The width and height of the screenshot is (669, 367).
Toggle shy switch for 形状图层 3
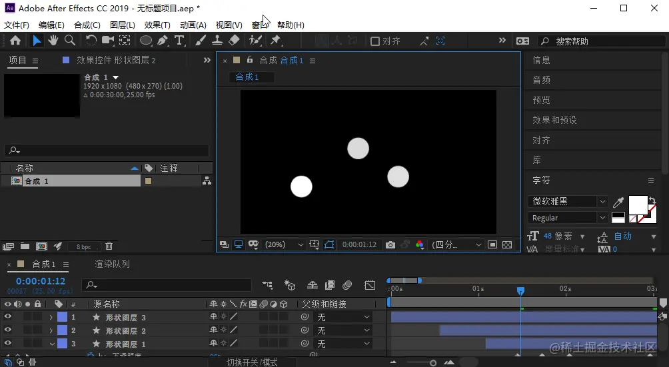coord(213,316)
